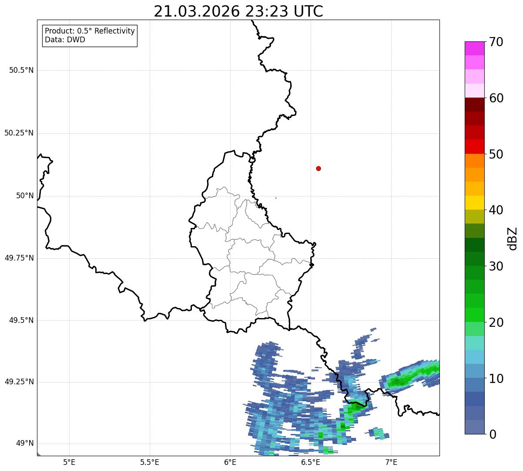Click the 7°E longitude label

[391, 462]
